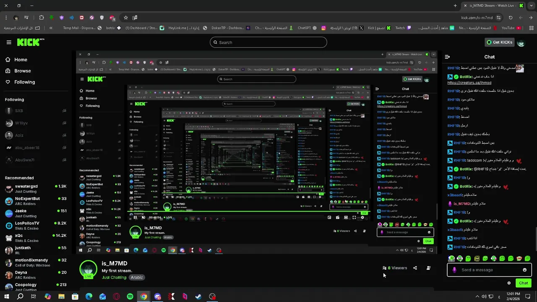This screenshot has width=537, height=302.
Task: Open the Temp Mail bookmark
Action: click(x=82, y=28)
